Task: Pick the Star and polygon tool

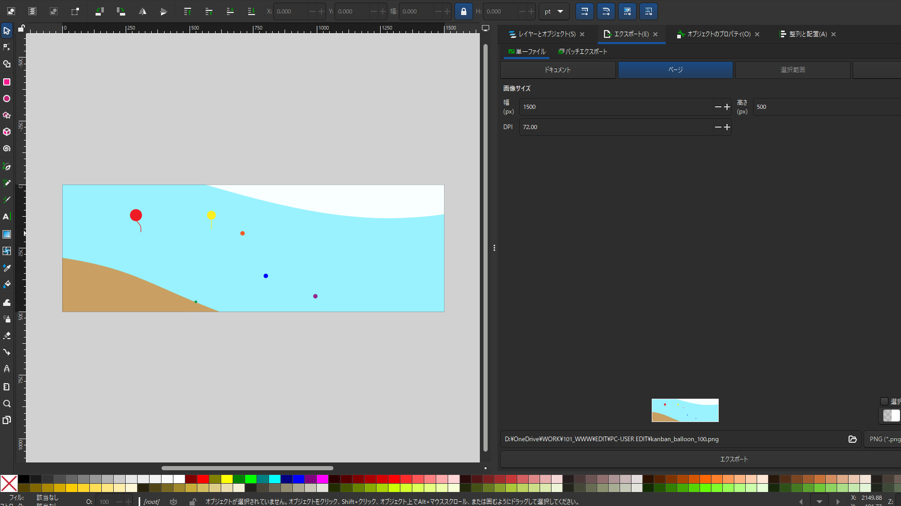Action: 7,115
